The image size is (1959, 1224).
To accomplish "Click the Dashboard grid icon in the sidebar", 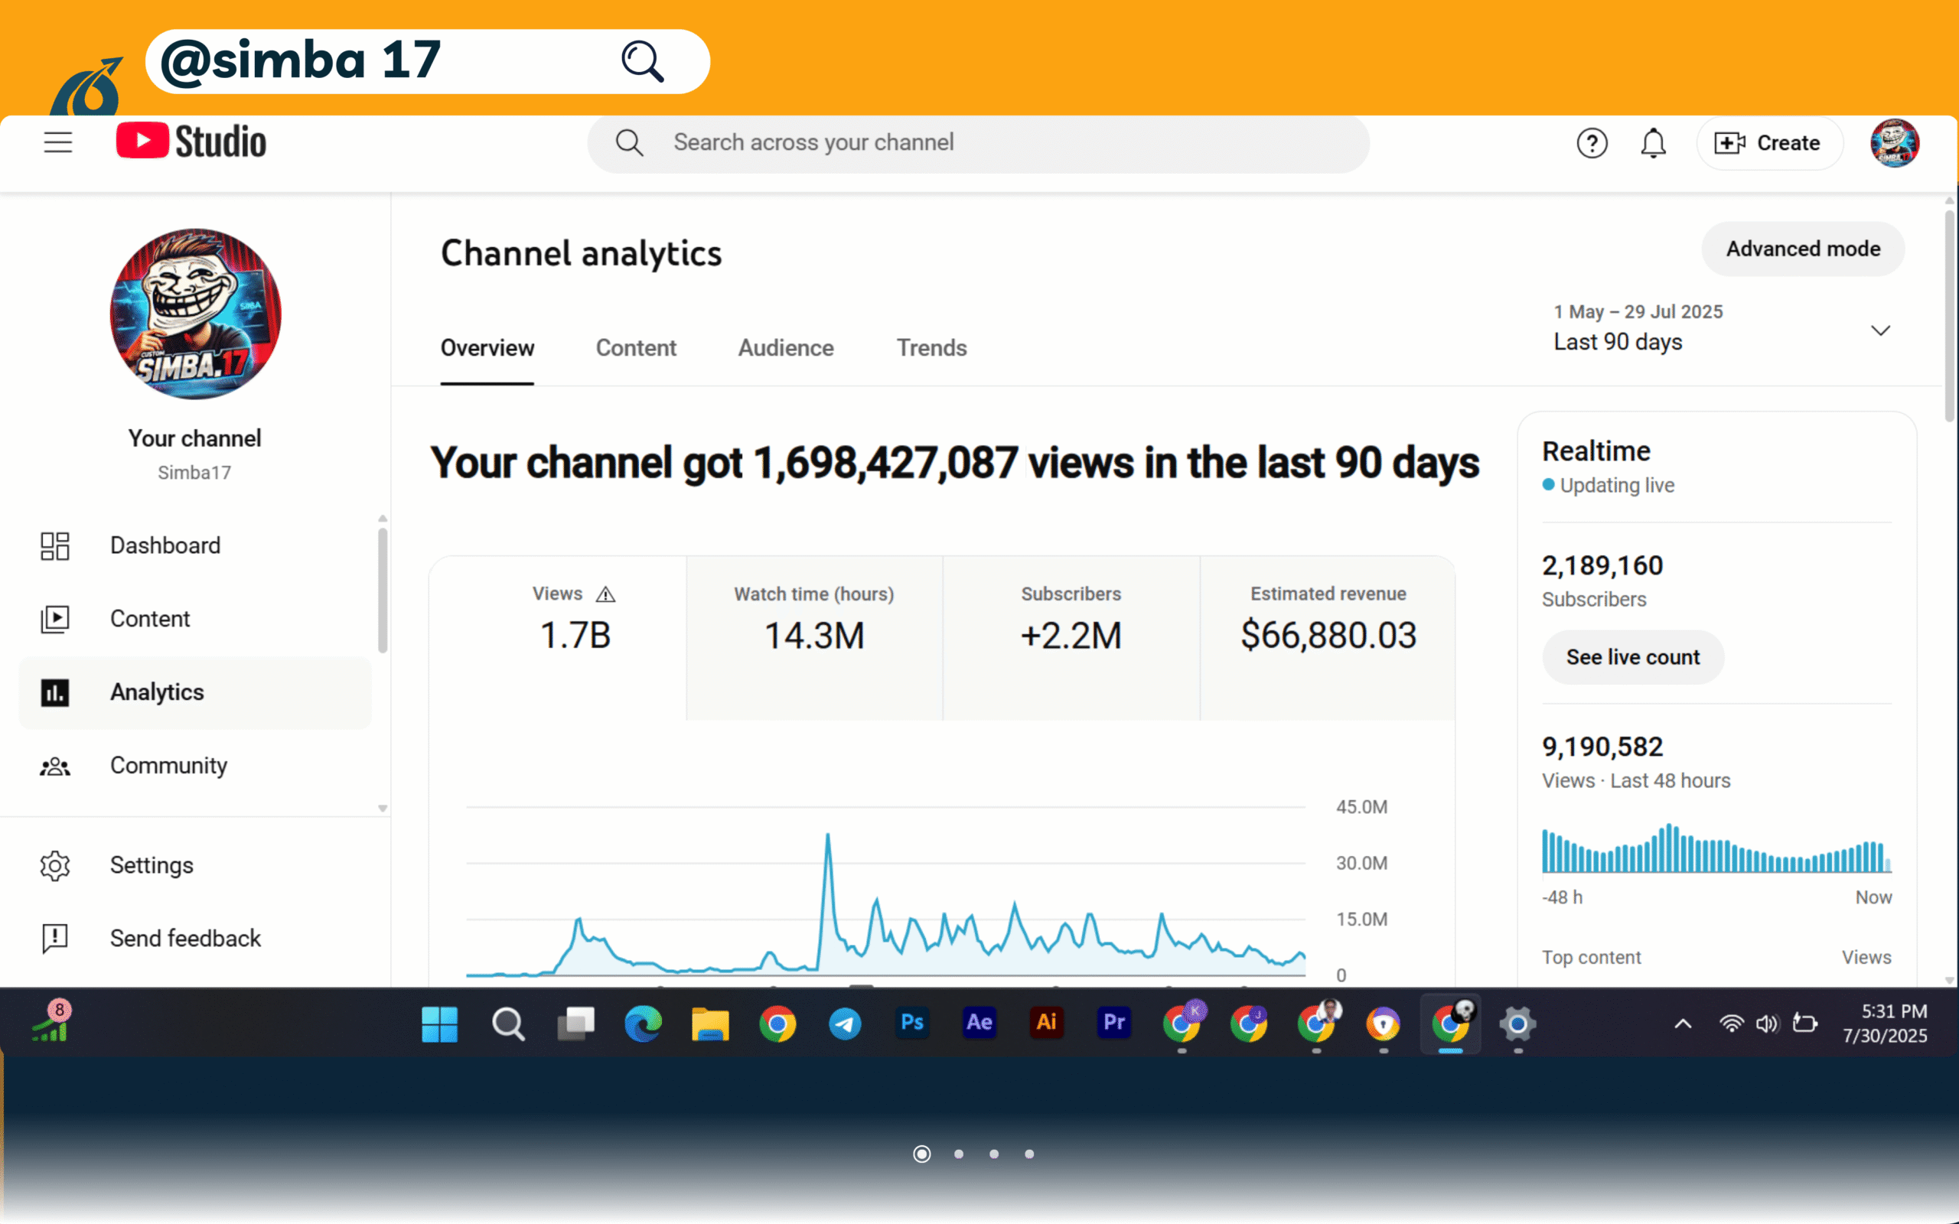I will click(x=55, y=545).
